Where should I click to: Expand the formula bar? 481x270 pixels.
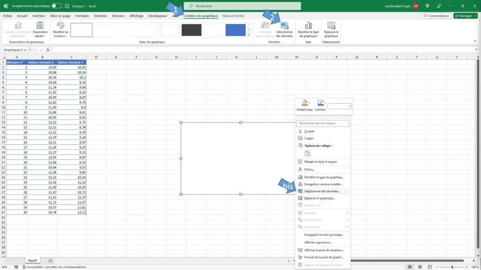(x=476, y=50)
